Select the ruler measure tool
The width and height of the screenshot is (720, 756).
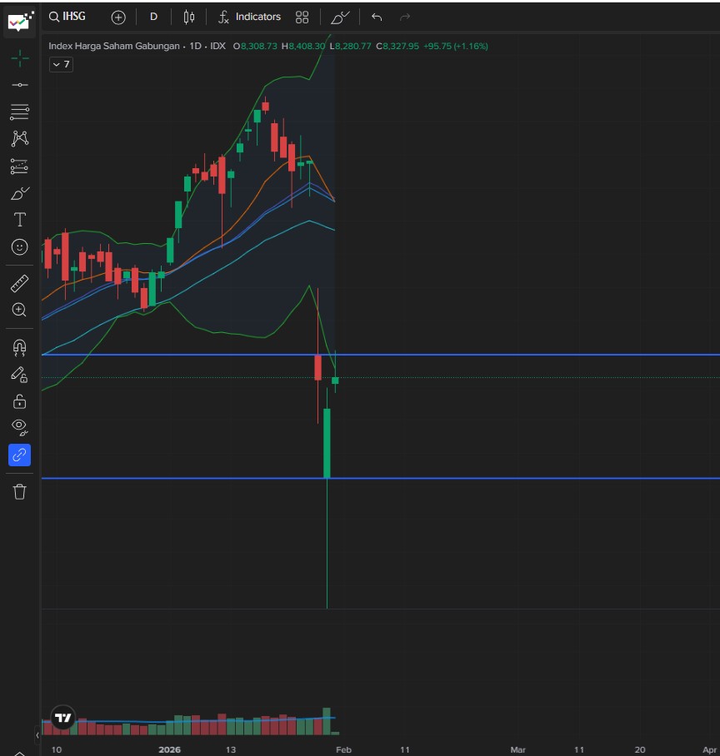[20, 283]
